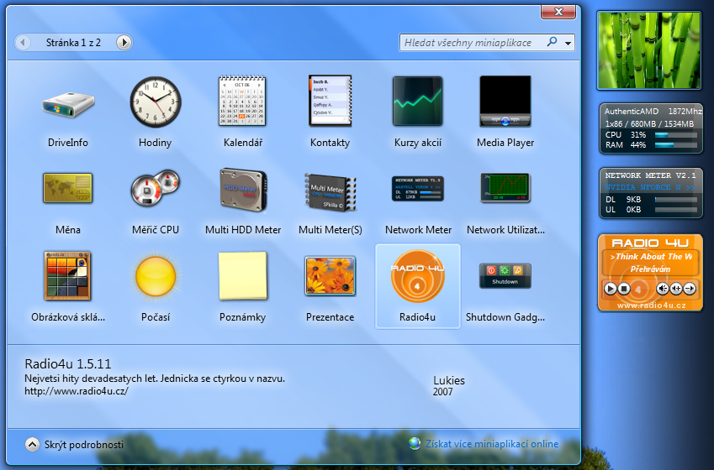Mute the Radio 4U sidebar player

(x=664, y=289)
